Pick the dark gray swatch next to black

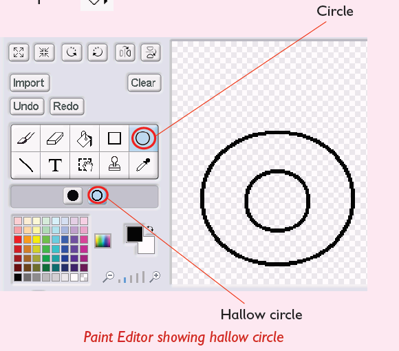click(28, 277)
